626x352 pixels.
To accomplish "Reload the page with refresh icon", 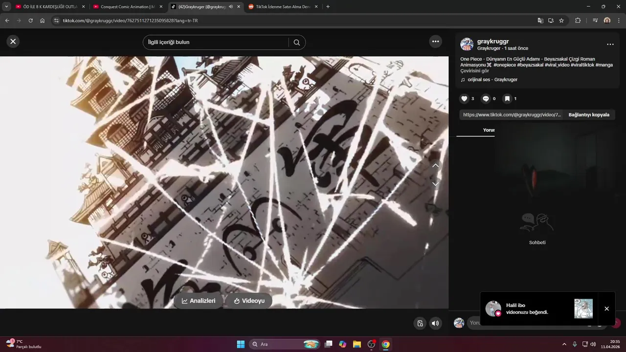I will [30, 21].
